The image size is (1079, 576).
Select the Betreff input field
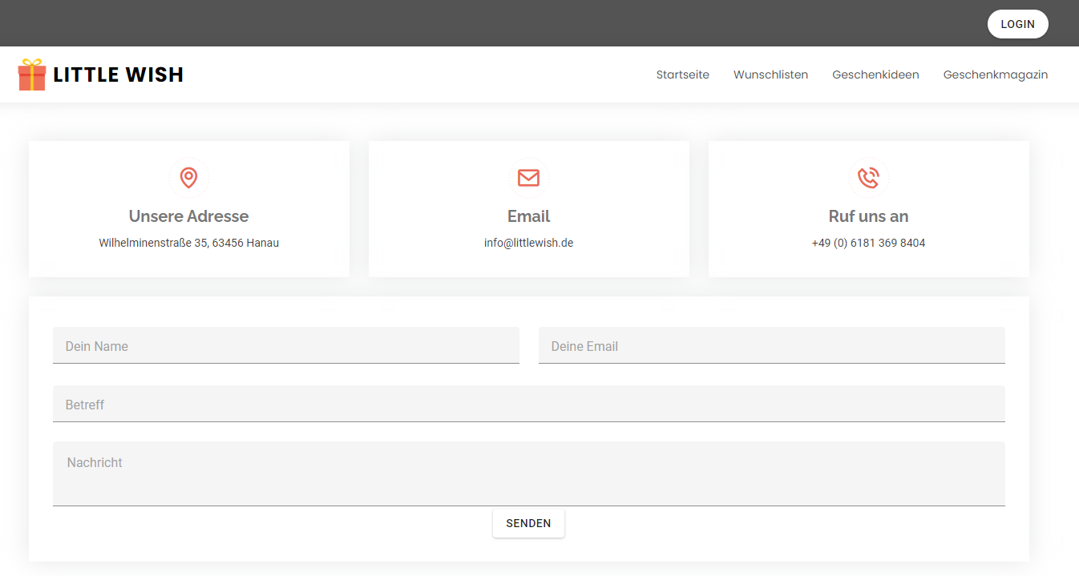(x=528, y=405)
